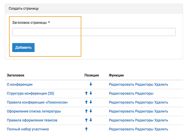187x140 pixels.
Task: Move «Правила конференции «Ломоносов»» up
Action: pos(86,102)
